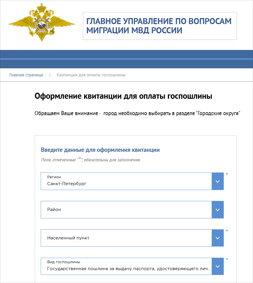
Task: Open the Район dropdown field
Action: [x=126, y=210]
